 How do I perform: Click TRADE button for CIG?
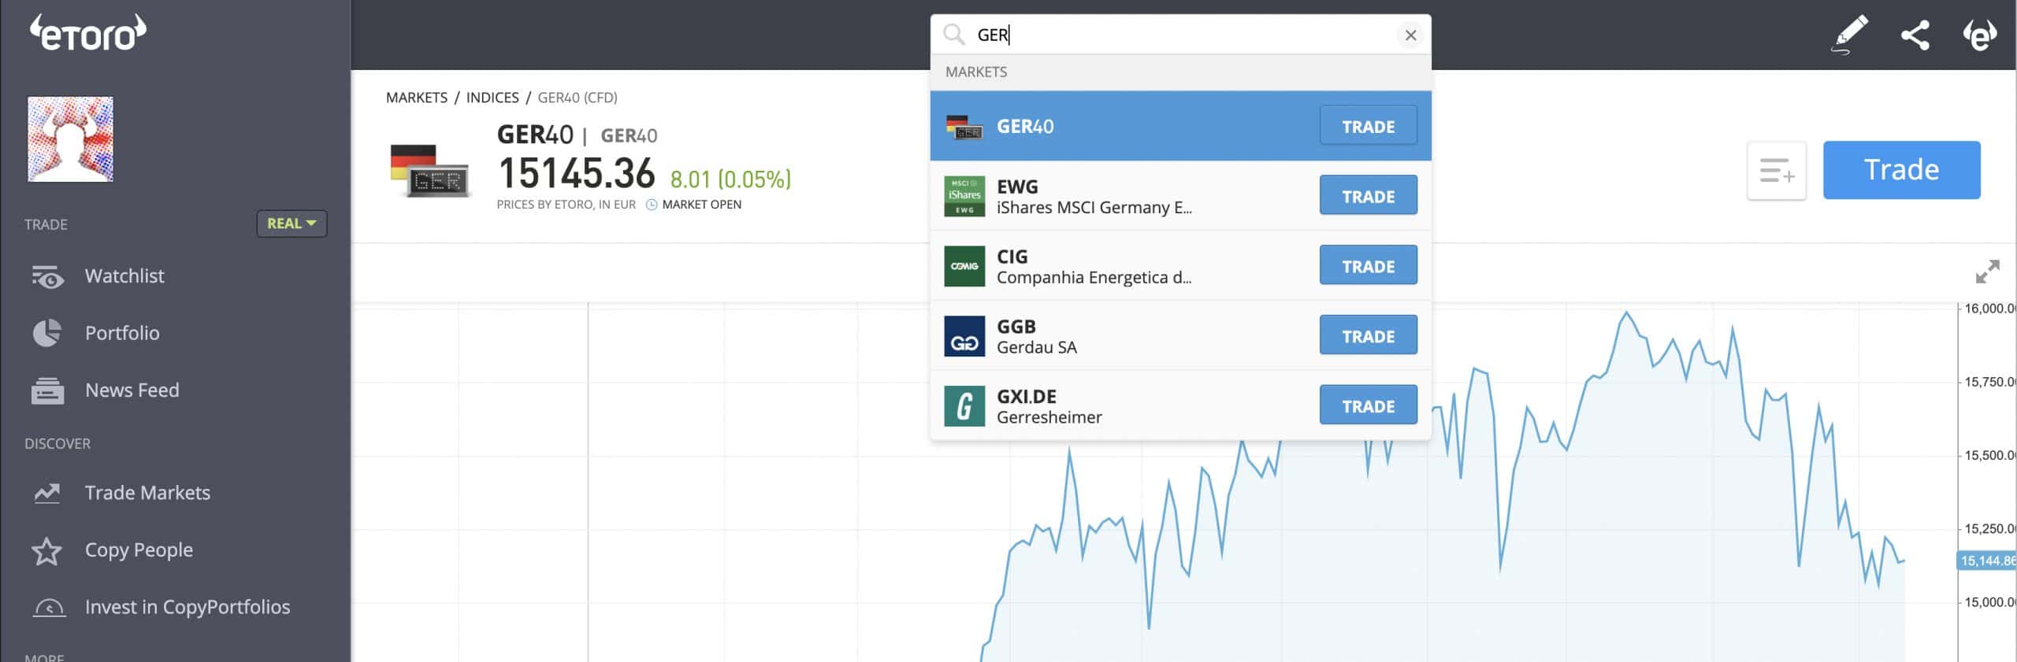point(1368,266)
